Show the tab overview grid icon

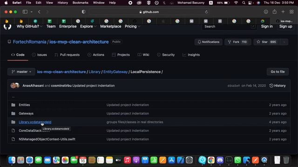(x=292, y=12)
